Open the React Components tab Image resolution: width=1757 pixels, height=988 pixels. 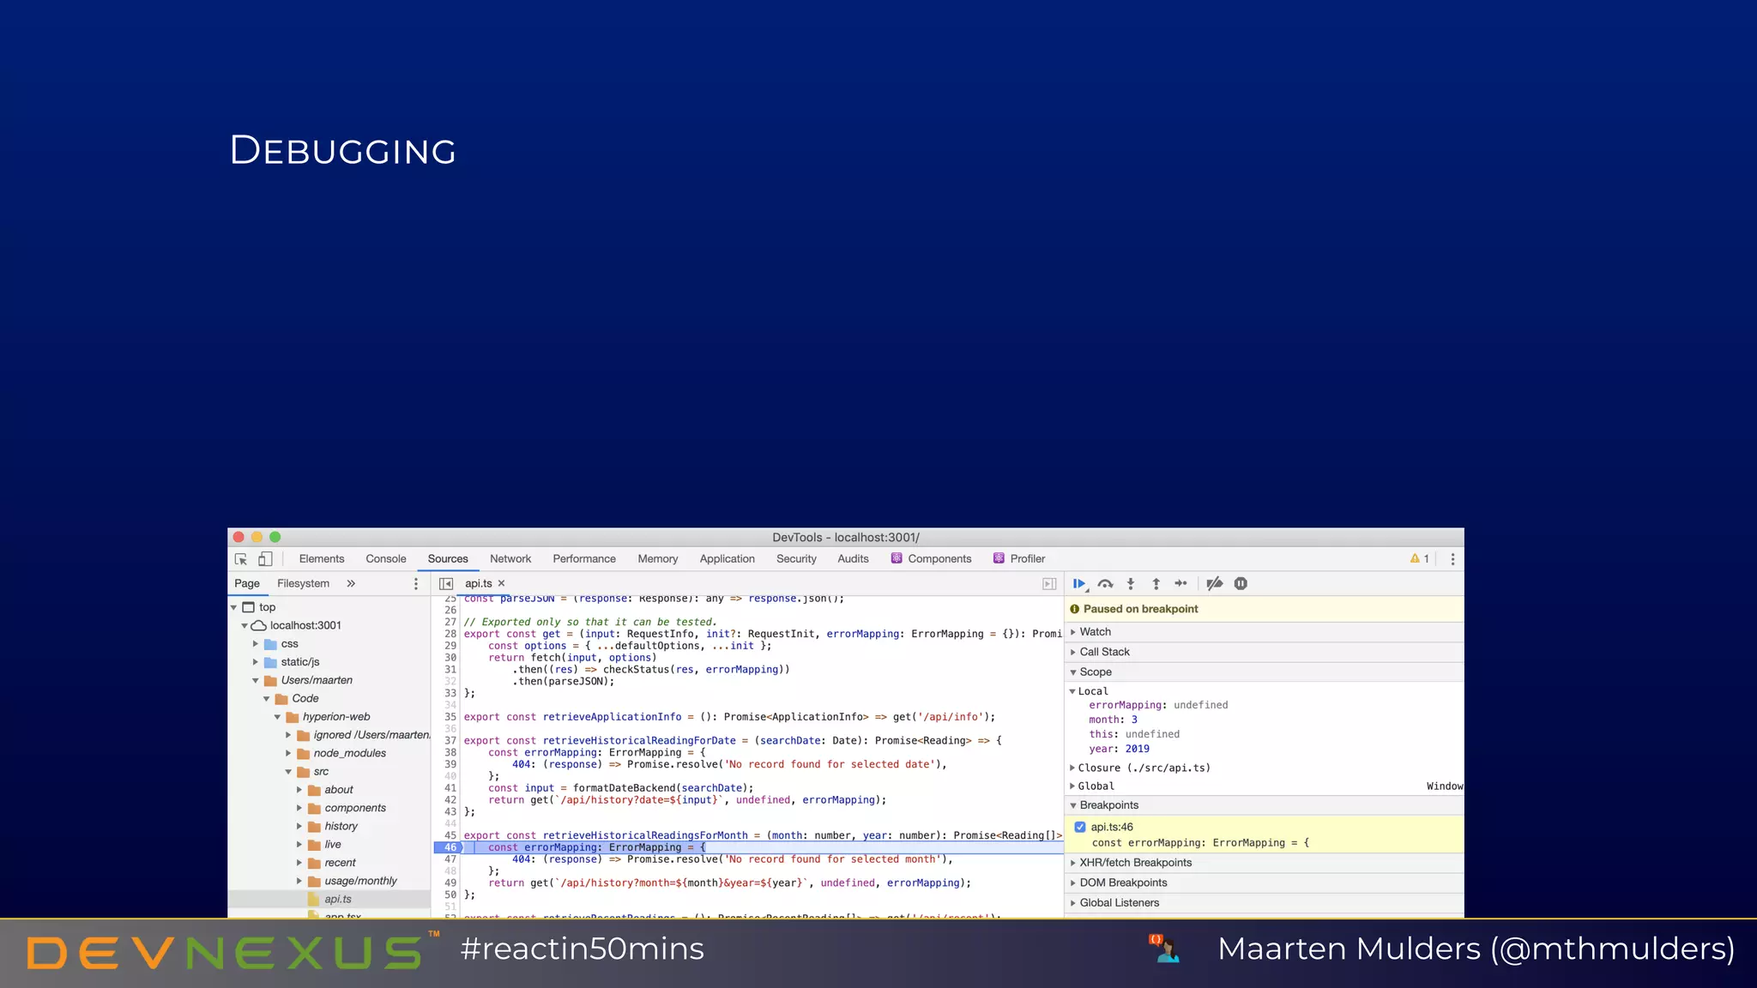[932, 559]
